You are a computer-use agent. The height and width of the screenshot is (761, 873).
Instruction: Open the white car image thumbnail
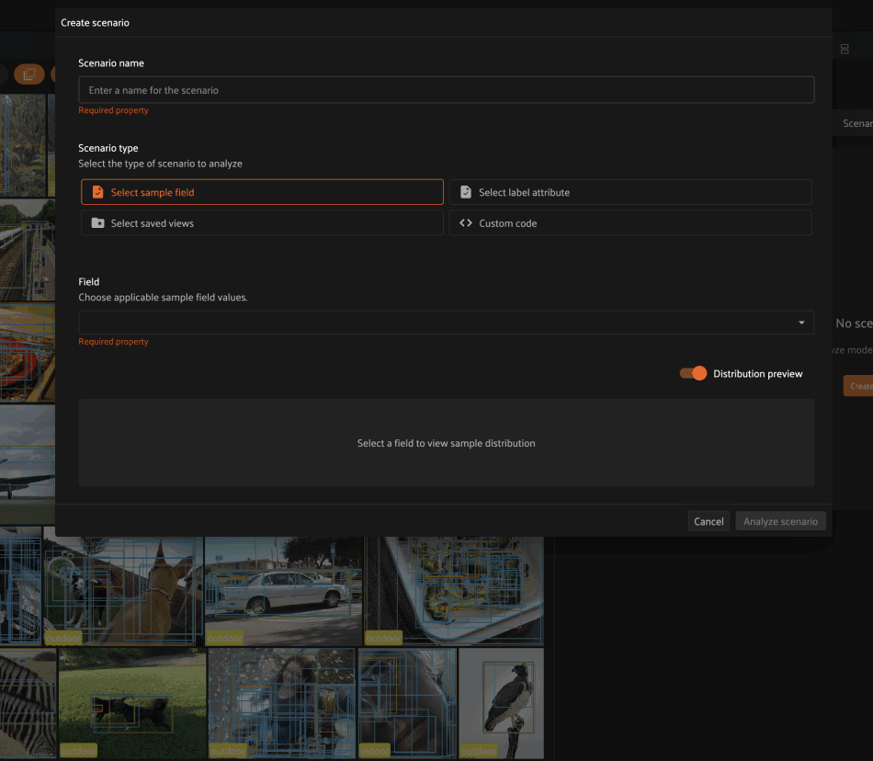(283, 591)
